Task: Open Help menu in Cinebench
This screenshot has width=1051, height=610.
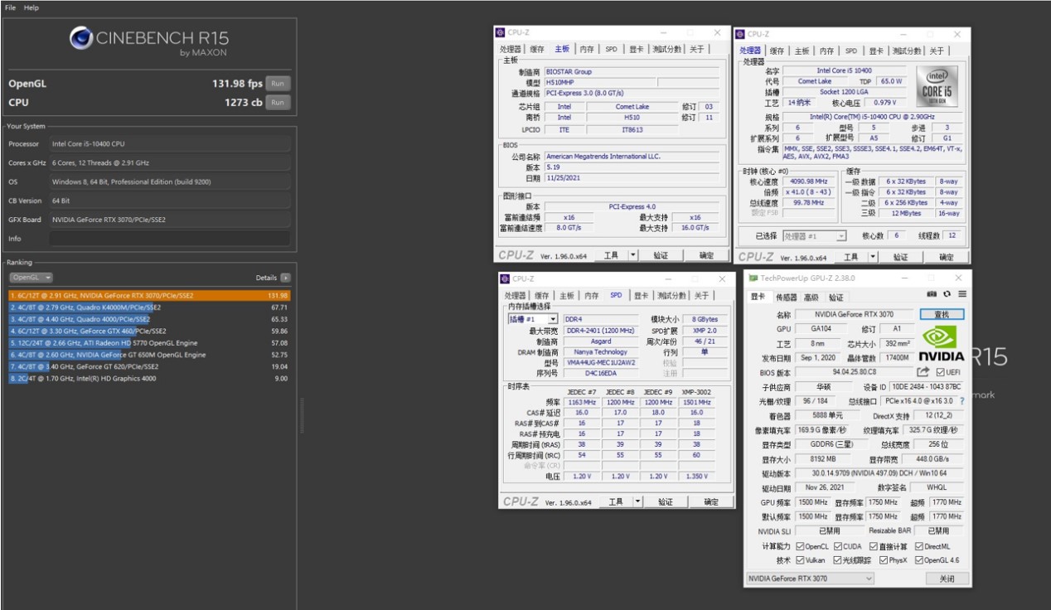Action: (x=31, y=7)
